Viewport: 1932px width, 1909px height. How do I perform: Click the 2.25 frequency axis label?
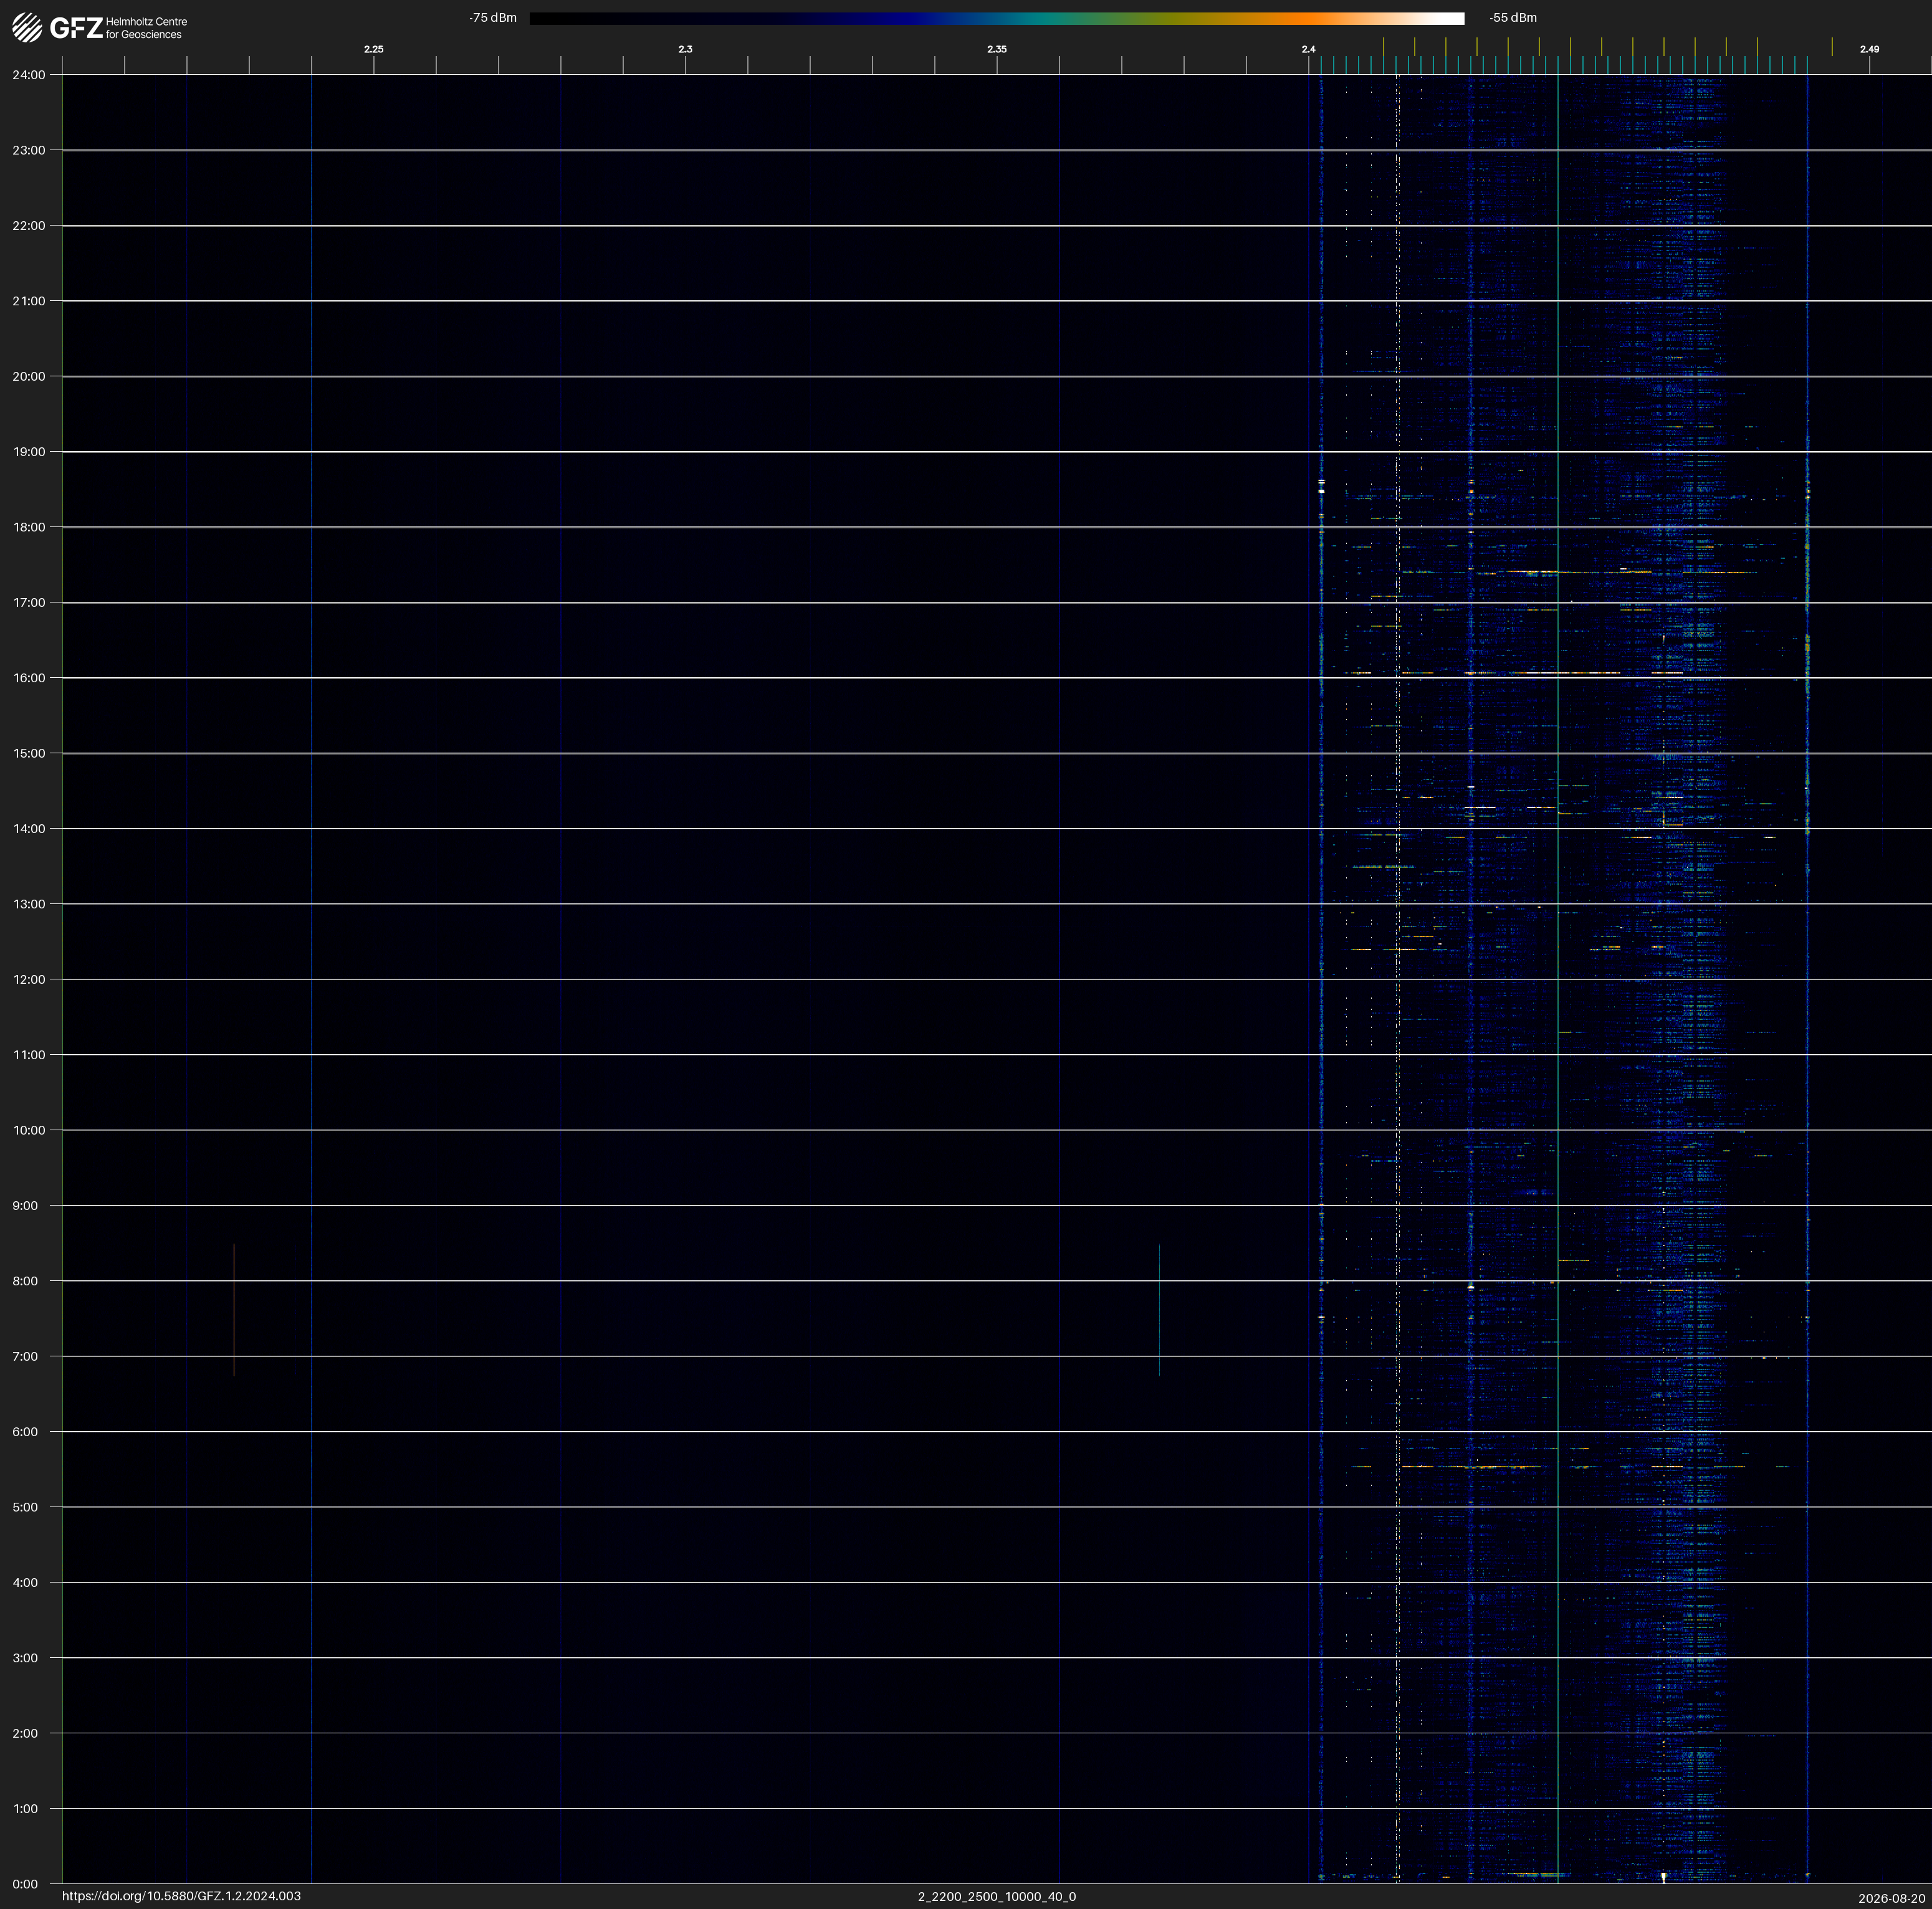374,49
